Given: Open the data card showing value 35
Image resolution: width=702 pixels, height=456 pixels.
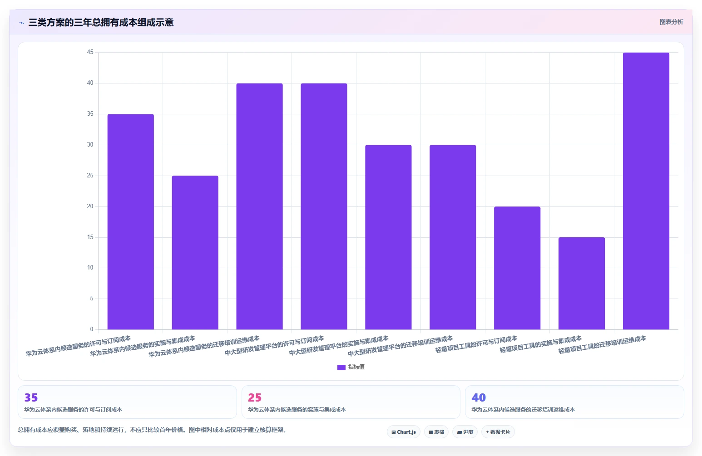Looking at the screenshot, I should coord(127,402).
